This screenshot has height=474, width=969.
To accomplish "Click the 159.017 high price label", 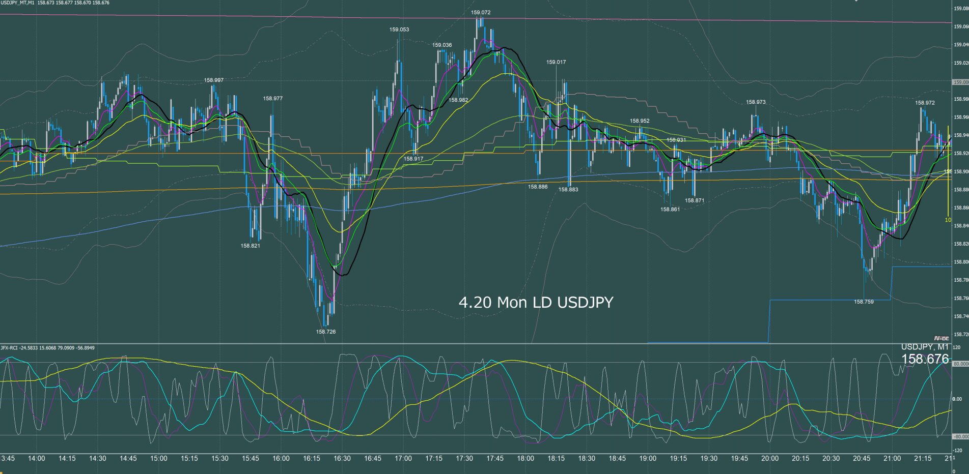I will tap(556, 62).
